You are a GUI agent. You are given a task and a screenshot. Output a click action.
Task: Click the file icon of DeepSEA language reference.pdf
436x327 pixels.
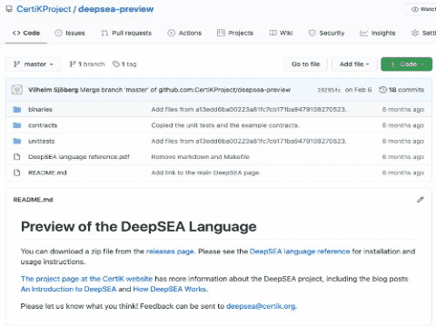pyautogui.click(x=17, y=157)
